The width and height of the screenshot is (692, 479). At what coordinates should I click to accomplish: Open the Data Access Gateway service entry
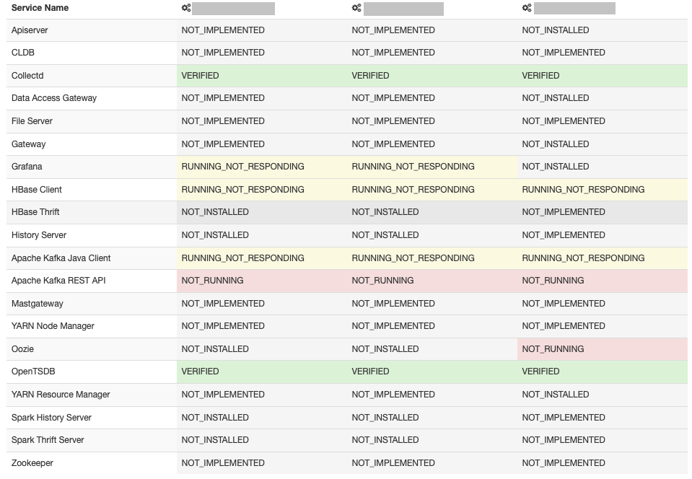pyautogui.click(x=54, y=98)
